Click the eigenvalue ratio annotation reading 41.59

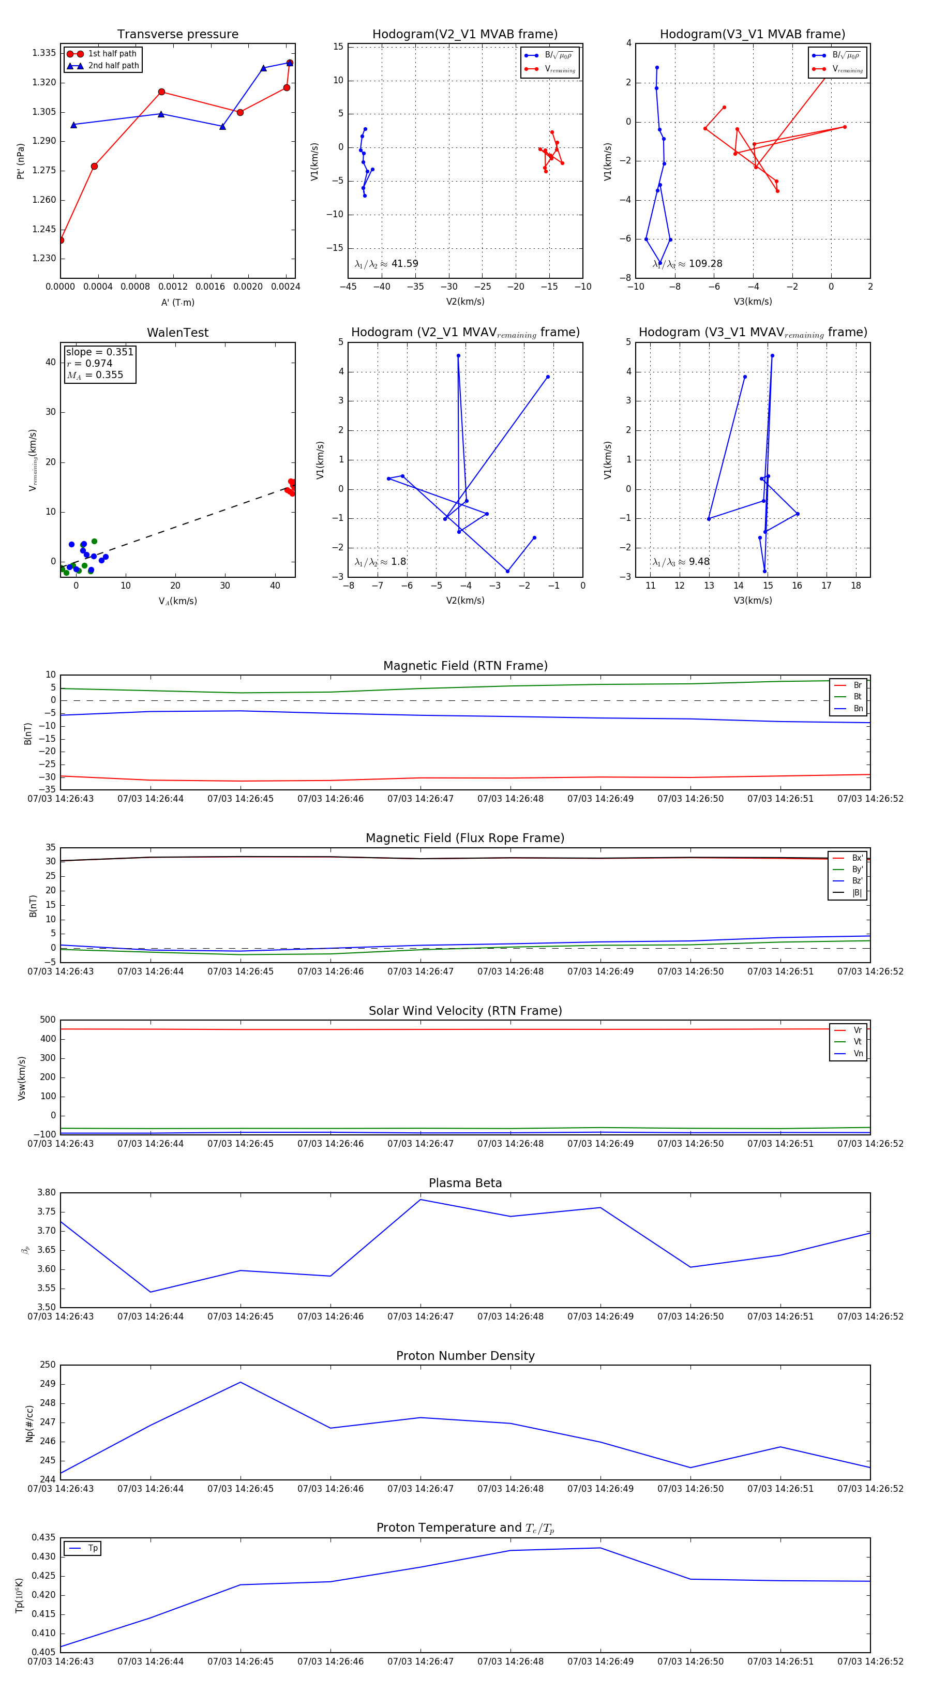point(386,264)
